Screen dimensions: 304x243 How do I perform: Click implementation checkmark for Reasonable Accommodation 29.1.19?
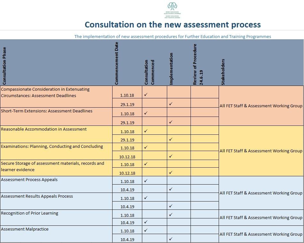171,139
